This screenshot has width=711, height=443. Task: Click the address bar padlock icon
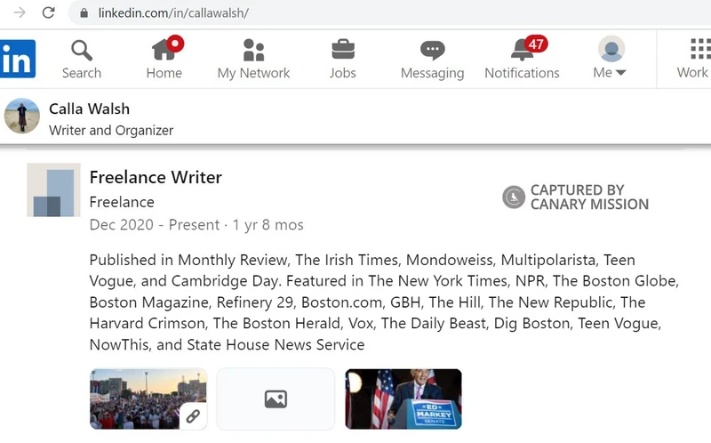click(x=84, y=12)
